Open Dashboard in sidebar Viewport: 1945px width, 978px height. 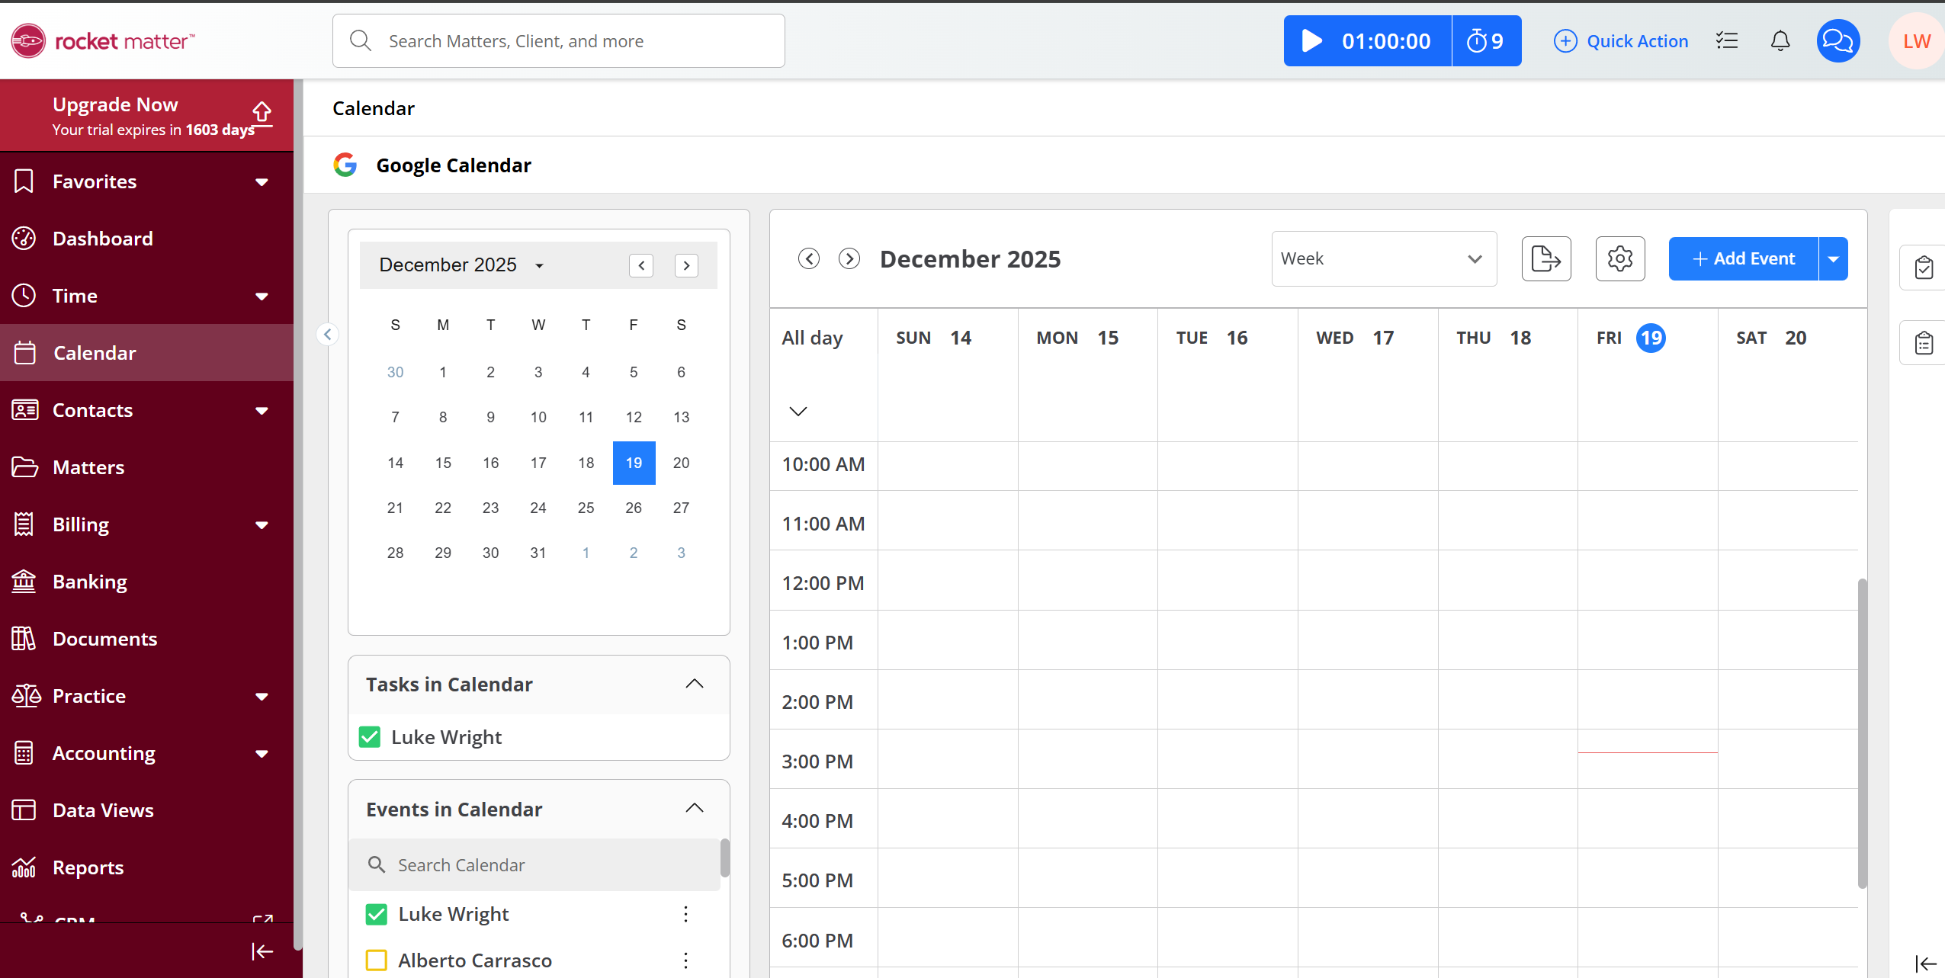coord(103,239)
